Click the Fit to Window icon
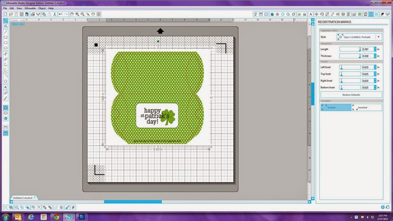The height and width of the screenshot is (221, 393). point(99,14)
